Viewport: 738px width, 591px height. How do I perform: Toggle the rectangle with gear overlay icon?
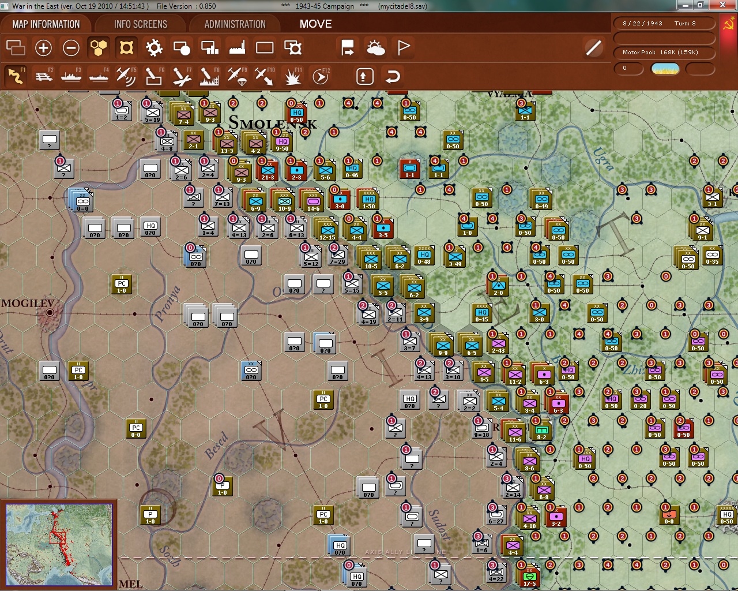(293, 47)
